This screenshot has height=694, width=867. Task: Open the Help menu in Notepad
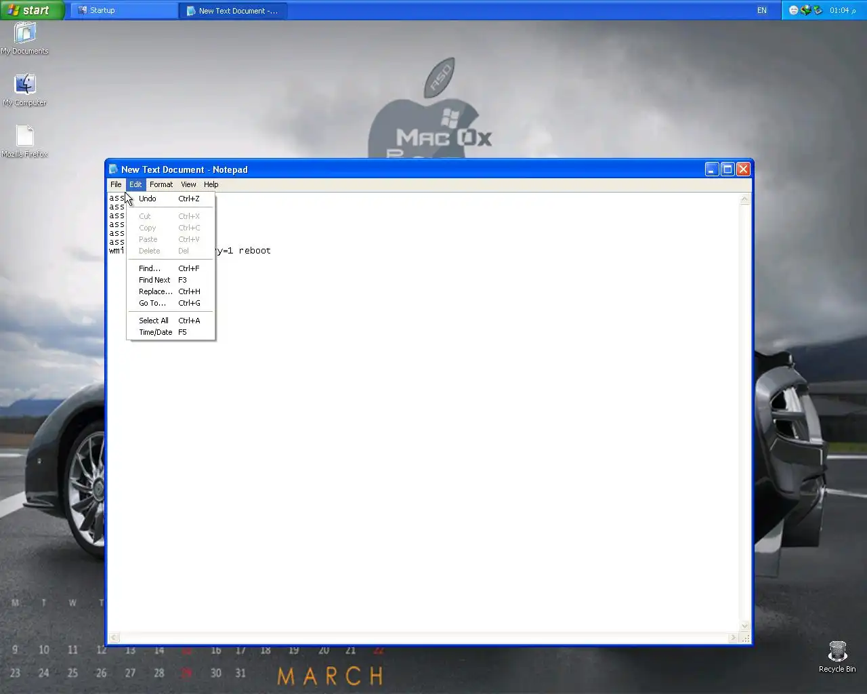(211, 184)
